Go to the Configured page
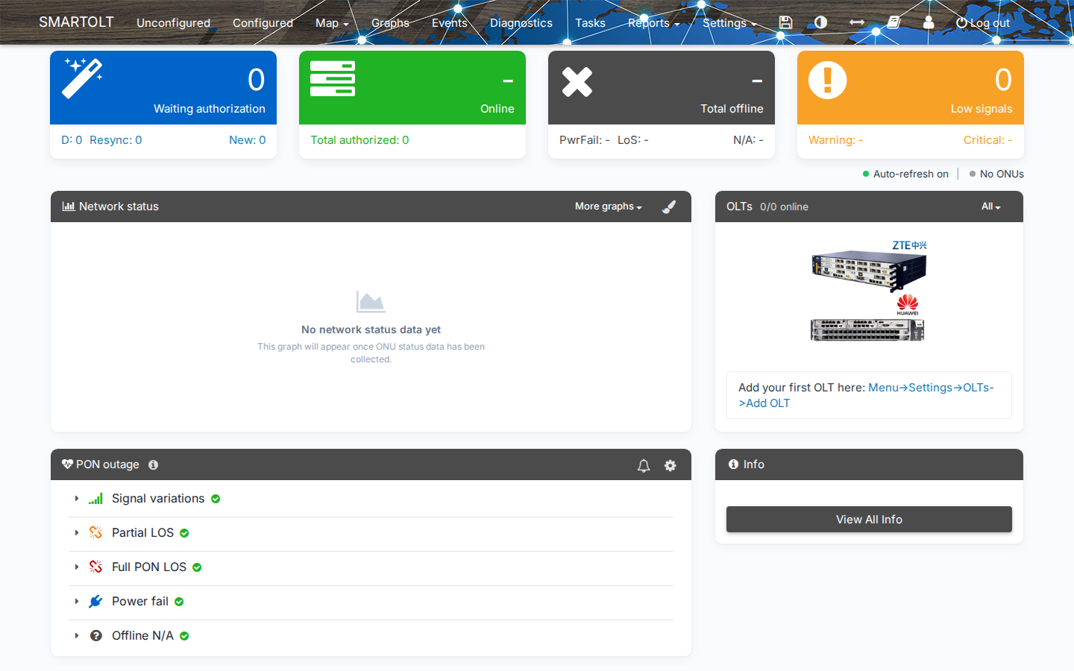The width and height of the screenshot is (1074, 671). 263,23
